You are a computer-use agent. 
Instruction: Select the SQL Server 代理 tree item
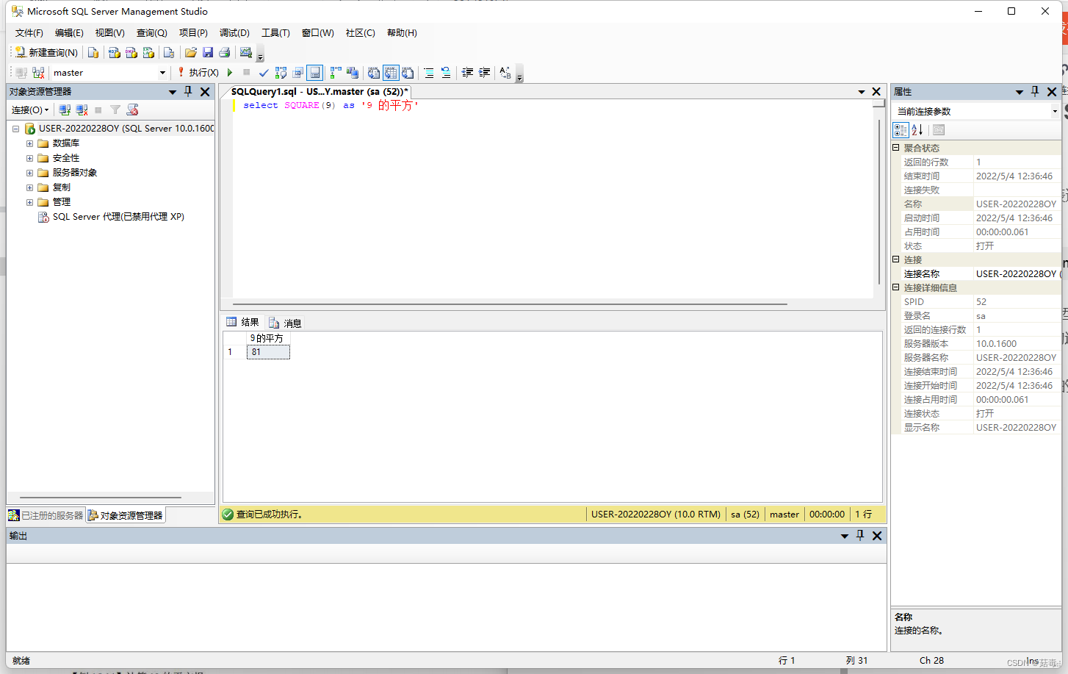coord(118,217)
